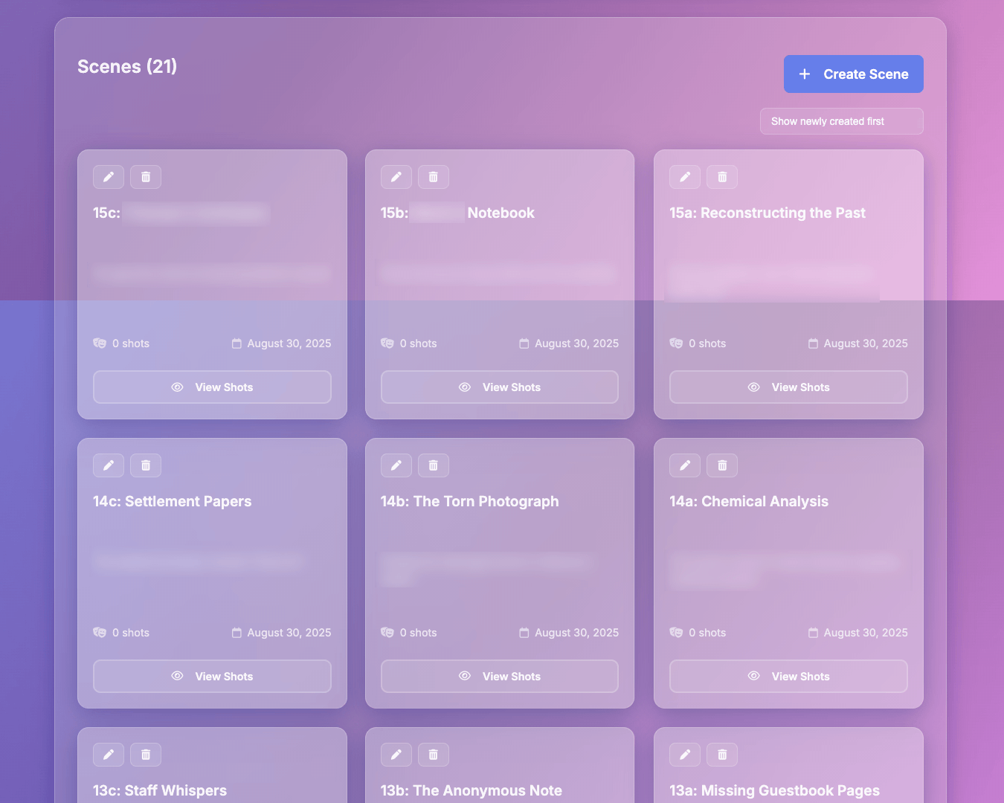Click trash icon on 15a: Reconstructing the Past
Viewport: 1004px width, 803px height.
click(x=722, y=177)
